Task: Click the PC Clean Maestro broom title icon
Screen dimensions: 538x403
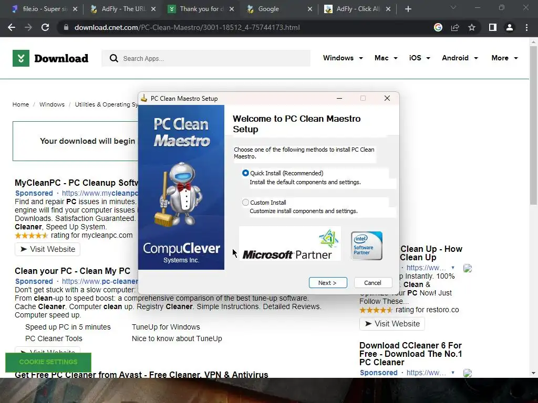Action: tap(144, 98)
